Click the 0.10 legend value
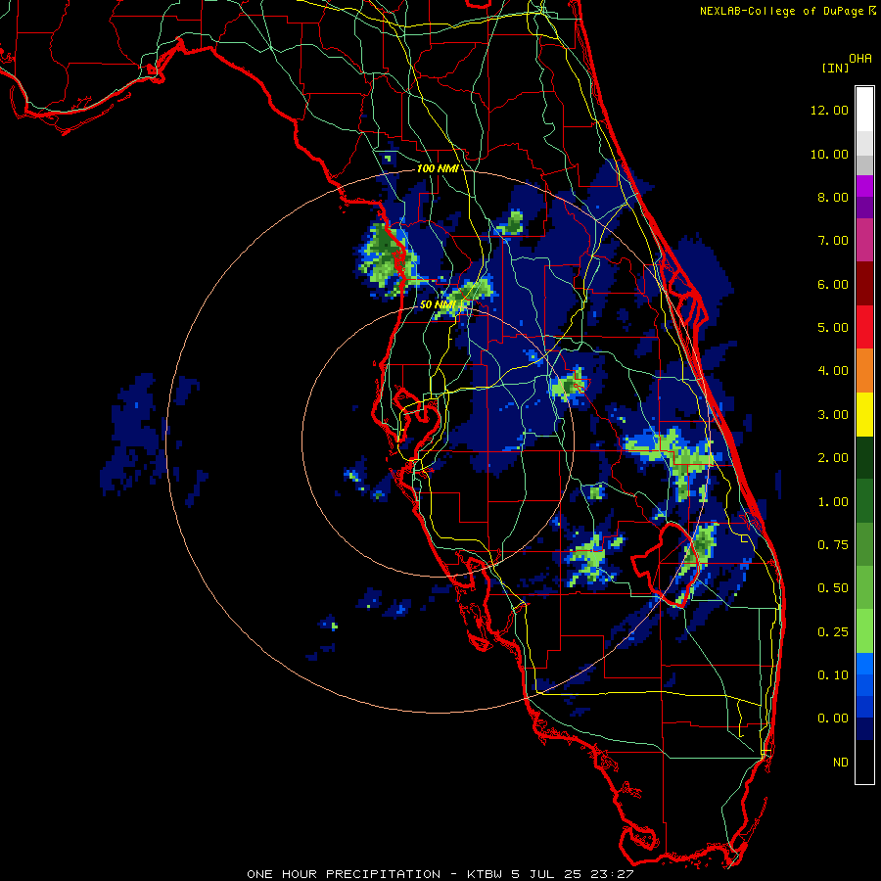881x881 pixels. pyautogui.click(x=833, y=675)
